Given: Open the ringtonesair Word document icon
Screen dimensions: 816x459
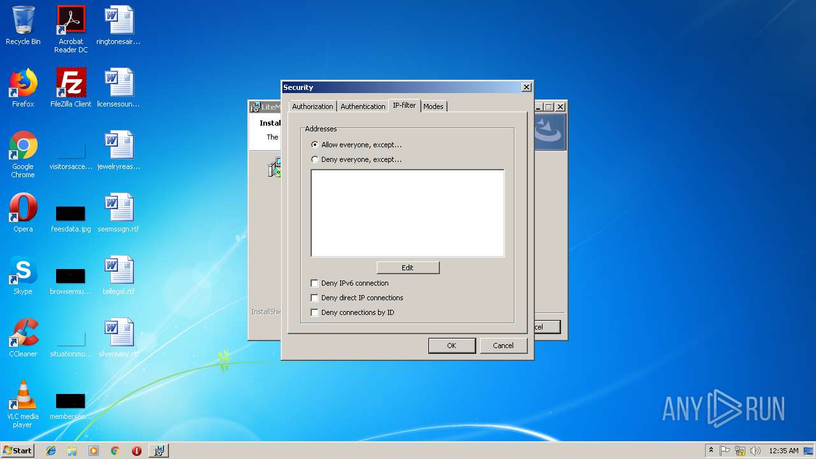Looking at the screenshot, I should click(x=119, y=25).
